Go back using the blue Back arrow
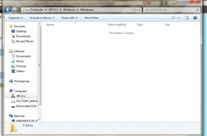 pos(8,10)
